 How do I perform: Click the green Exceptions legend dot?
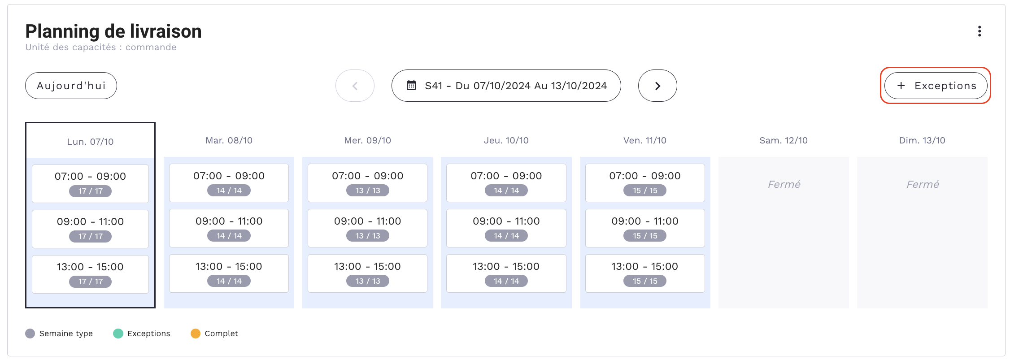pos(118,334)
